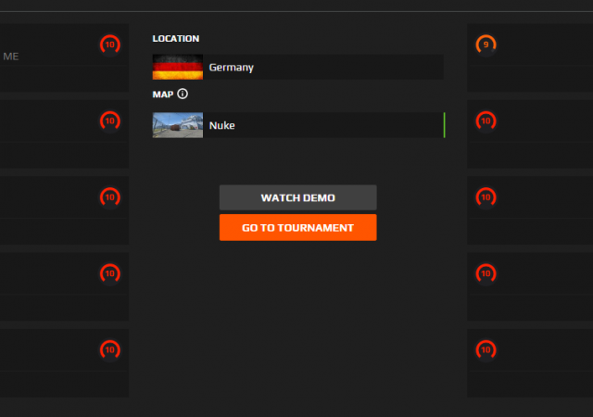Click the MAP section heading
This screenshot has height=417, width=593.
pyautogui.click(x=162, y=95)
